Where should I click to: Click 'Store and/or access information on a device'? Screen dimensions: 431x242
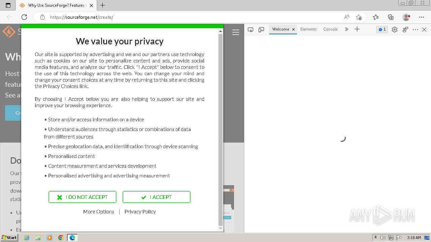(96, 119)
